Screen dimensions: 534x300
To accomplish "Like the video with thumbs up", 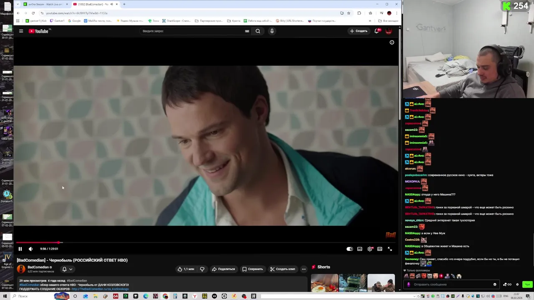I will point(186,269).
